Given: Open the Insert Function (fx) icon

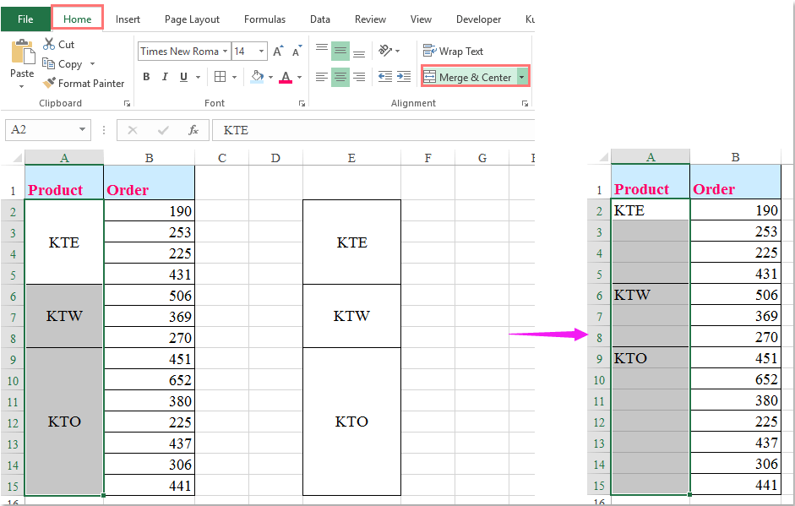Looking at the screenshot, I should (x=194, y=130).
